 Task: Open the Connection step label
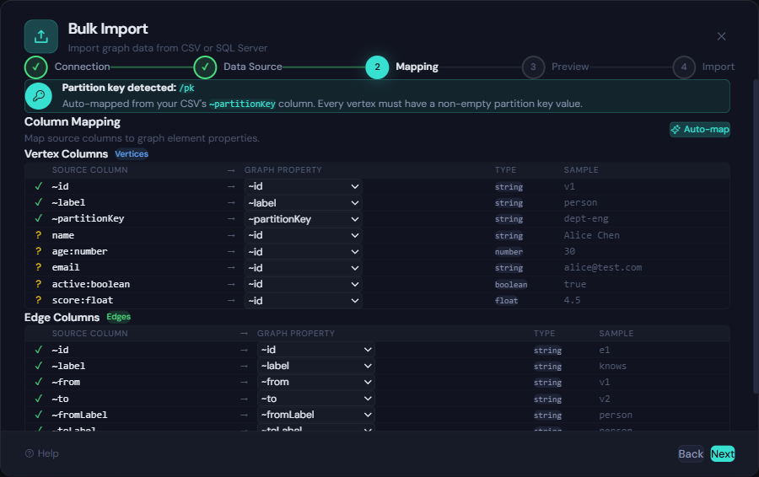83,67
